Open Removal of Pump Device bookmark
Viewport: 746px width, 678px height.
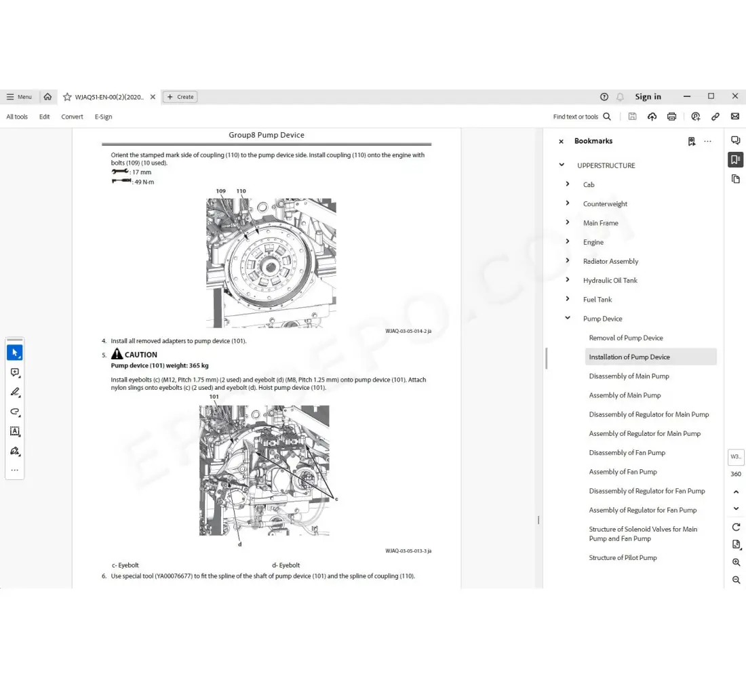coord(626,338)
